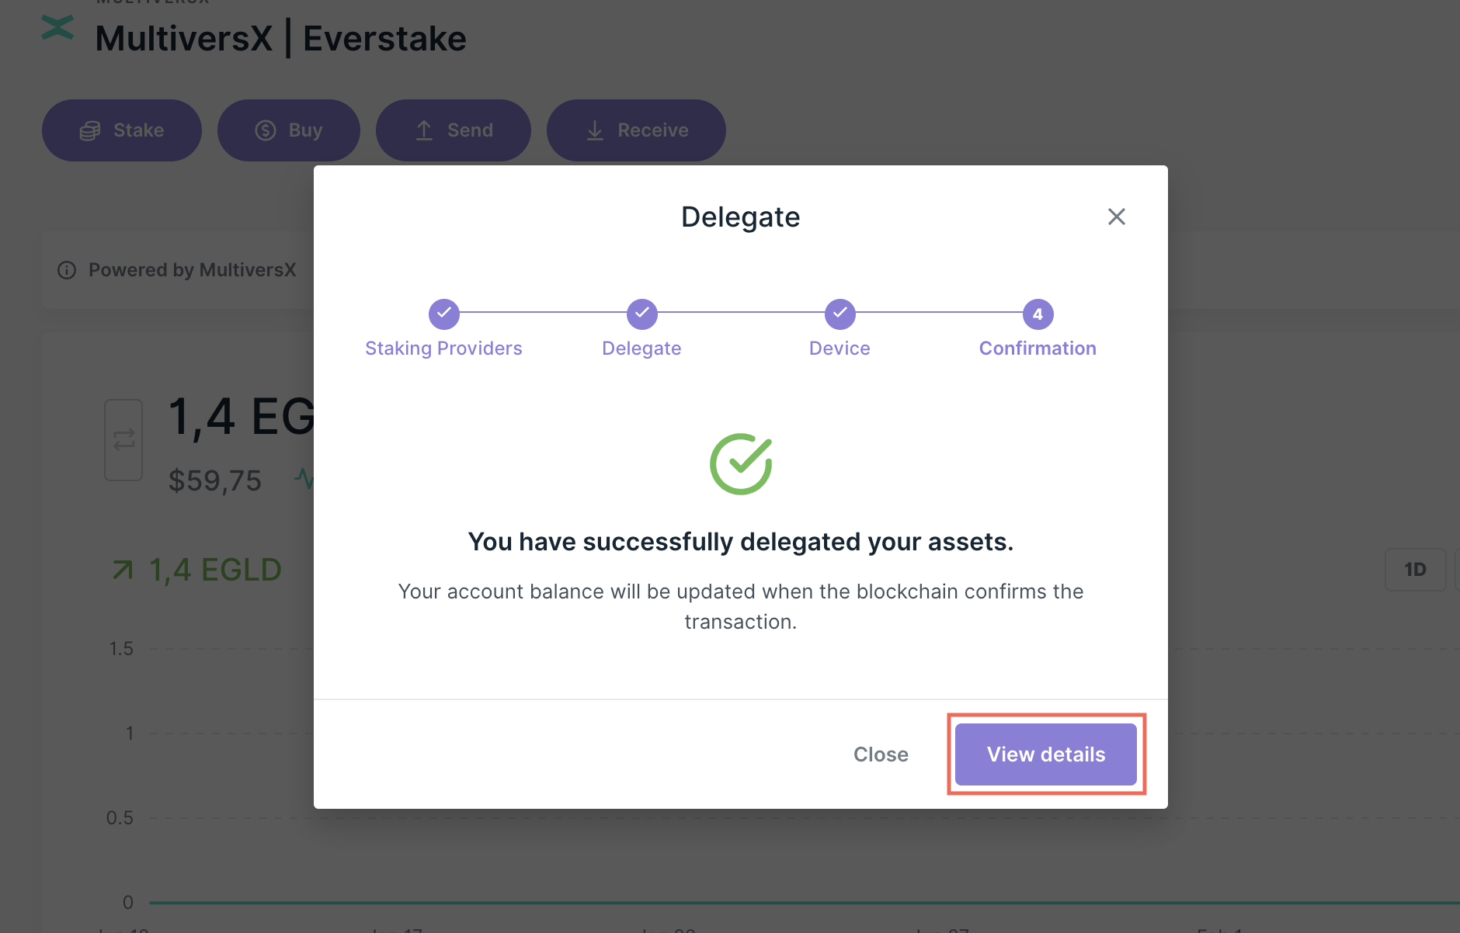Select the Send arrow icon
This screenshot has height=933, width=1460.
[423, 130]
